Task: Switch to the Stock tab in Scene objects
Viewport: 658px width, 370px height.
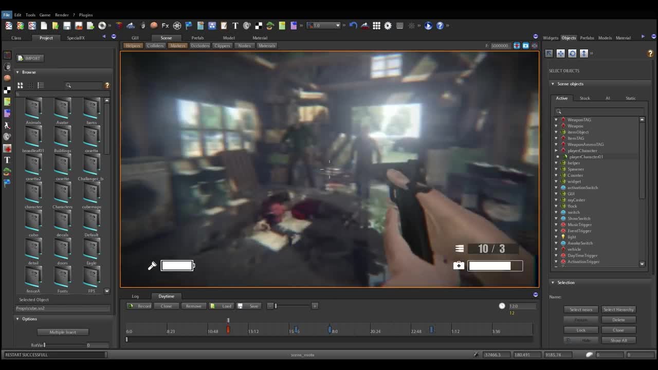Action: click(x=585, y=98)
